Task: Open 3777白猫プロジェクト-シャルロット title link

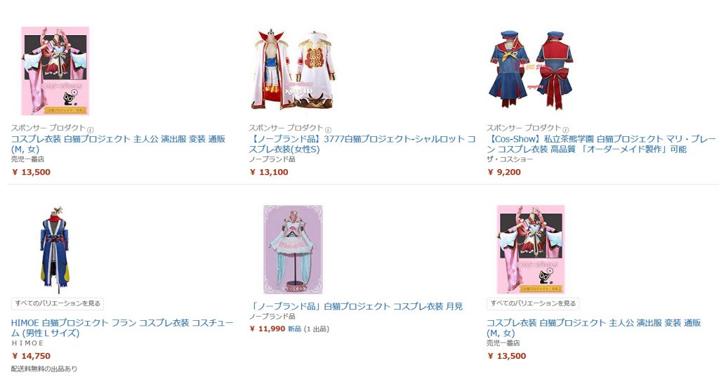Action: tap(363, 144)
